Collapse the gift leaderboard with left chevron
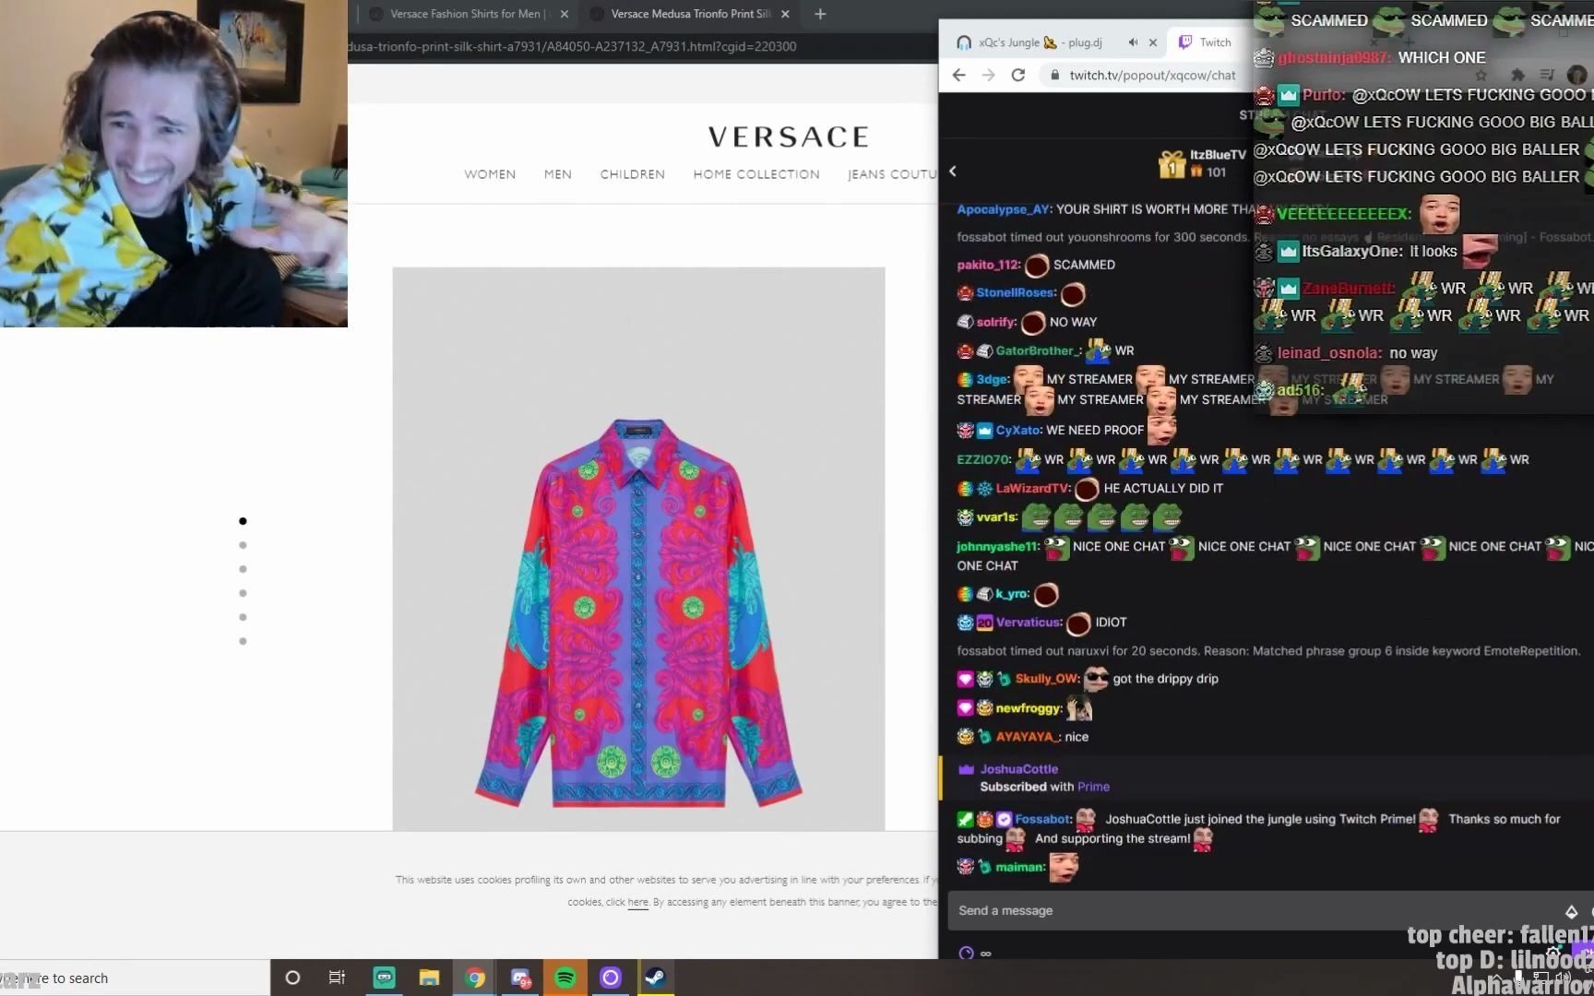Screen dimensions: 1594x996 click(953, 171)
